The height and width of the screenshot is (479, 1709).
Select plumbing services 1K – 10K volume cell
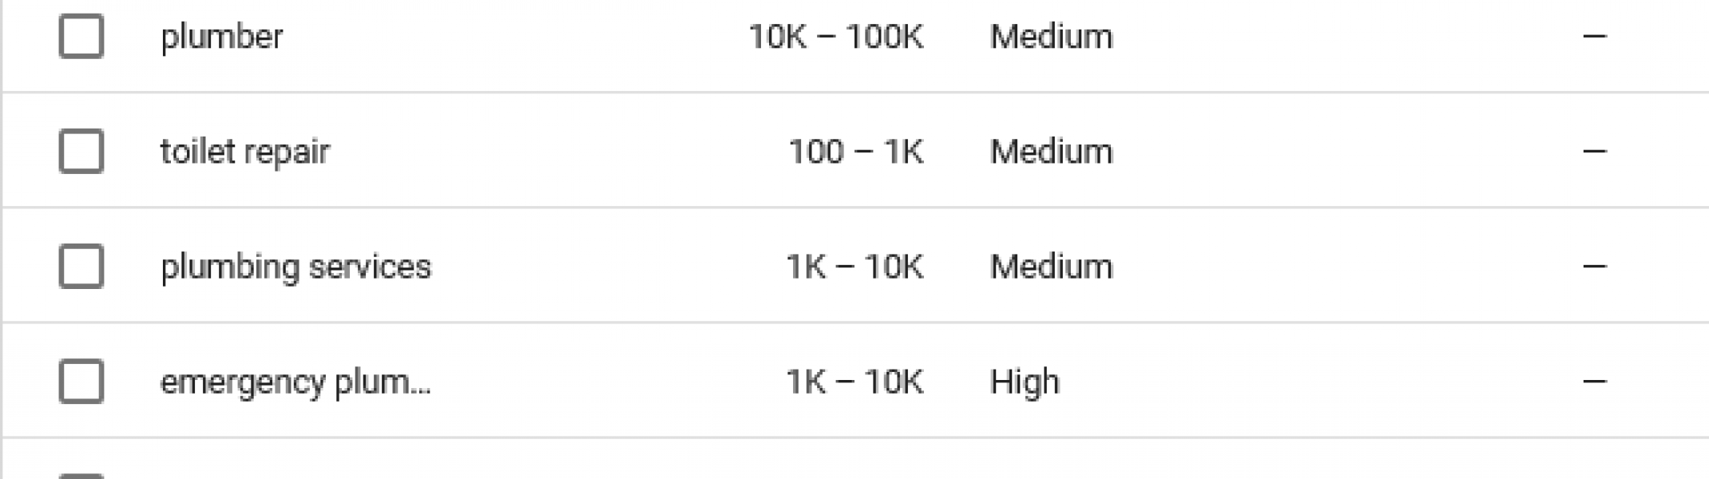854,267
